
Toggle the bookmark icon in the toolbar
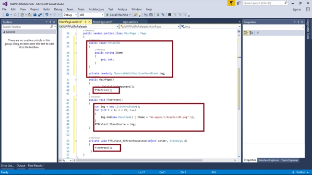169,15
